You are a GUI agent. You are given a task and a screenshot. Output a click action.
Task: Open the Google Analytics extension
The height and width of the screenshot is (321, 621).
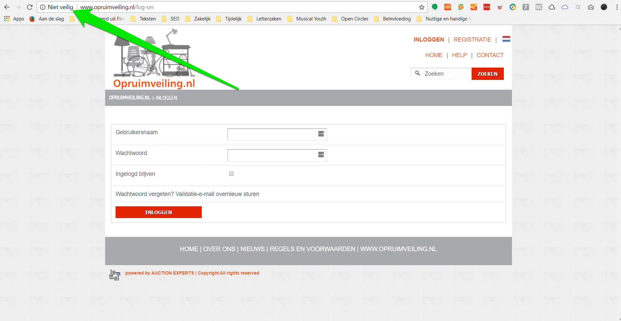(x=474, y=7)
